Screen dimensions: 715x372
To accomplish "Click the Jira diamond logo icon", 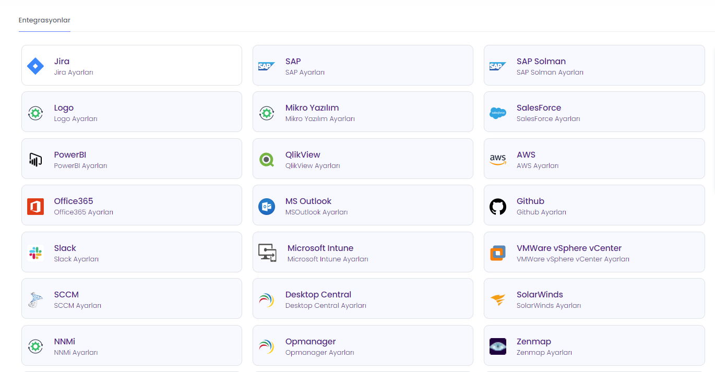I will coord(35,66).
